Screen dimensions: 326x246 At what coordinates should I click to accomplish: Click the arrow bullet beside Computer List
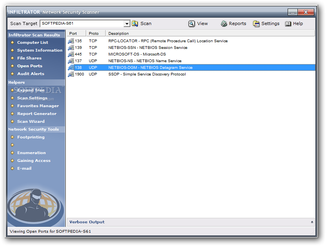pyautogui.click(x=13, y=42)
